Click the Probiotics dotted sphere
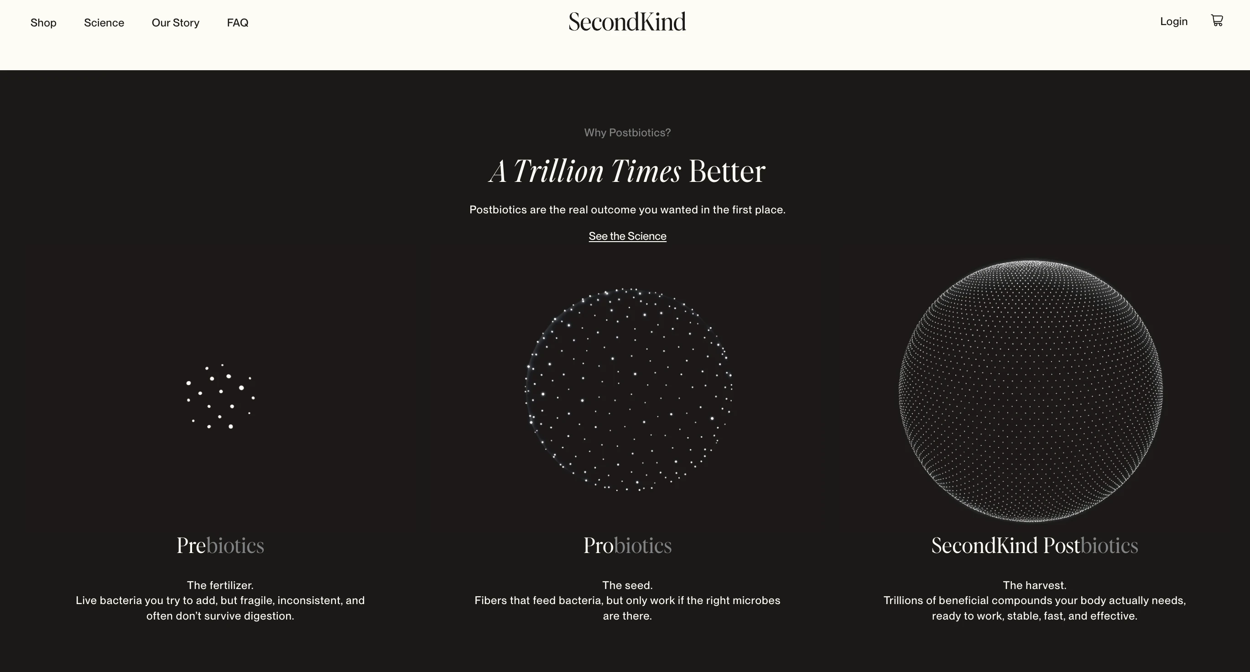The image size is (1250, 672). (x=628, y=390)
